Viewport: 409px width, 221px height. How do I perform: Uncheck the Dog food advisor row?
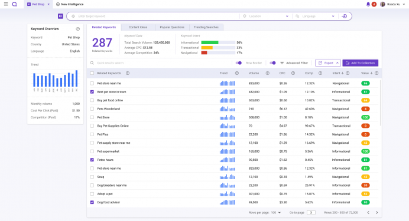pos(92,202)
